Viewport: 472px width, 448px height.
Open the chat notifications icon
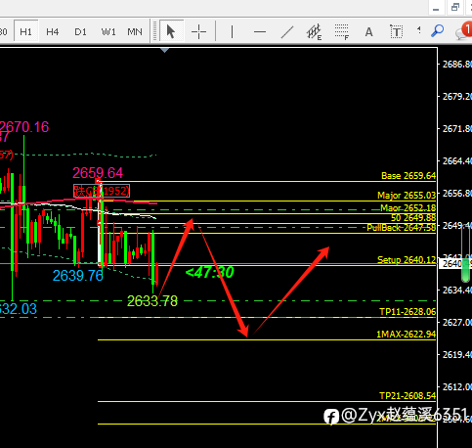pos(464,31)
